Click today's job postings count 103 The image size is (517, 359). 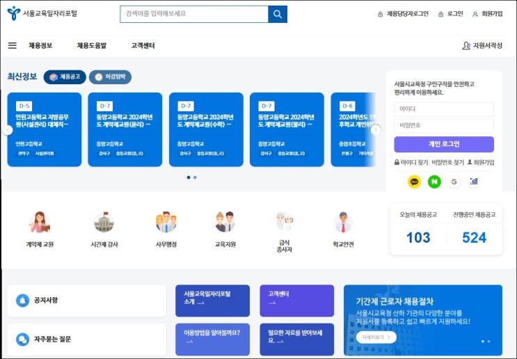(418, 237)
